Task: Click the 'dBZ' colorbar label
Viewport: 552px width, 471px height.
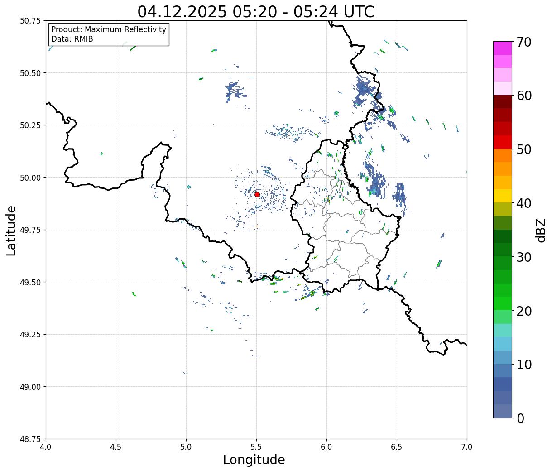Action: click(541, 230)
